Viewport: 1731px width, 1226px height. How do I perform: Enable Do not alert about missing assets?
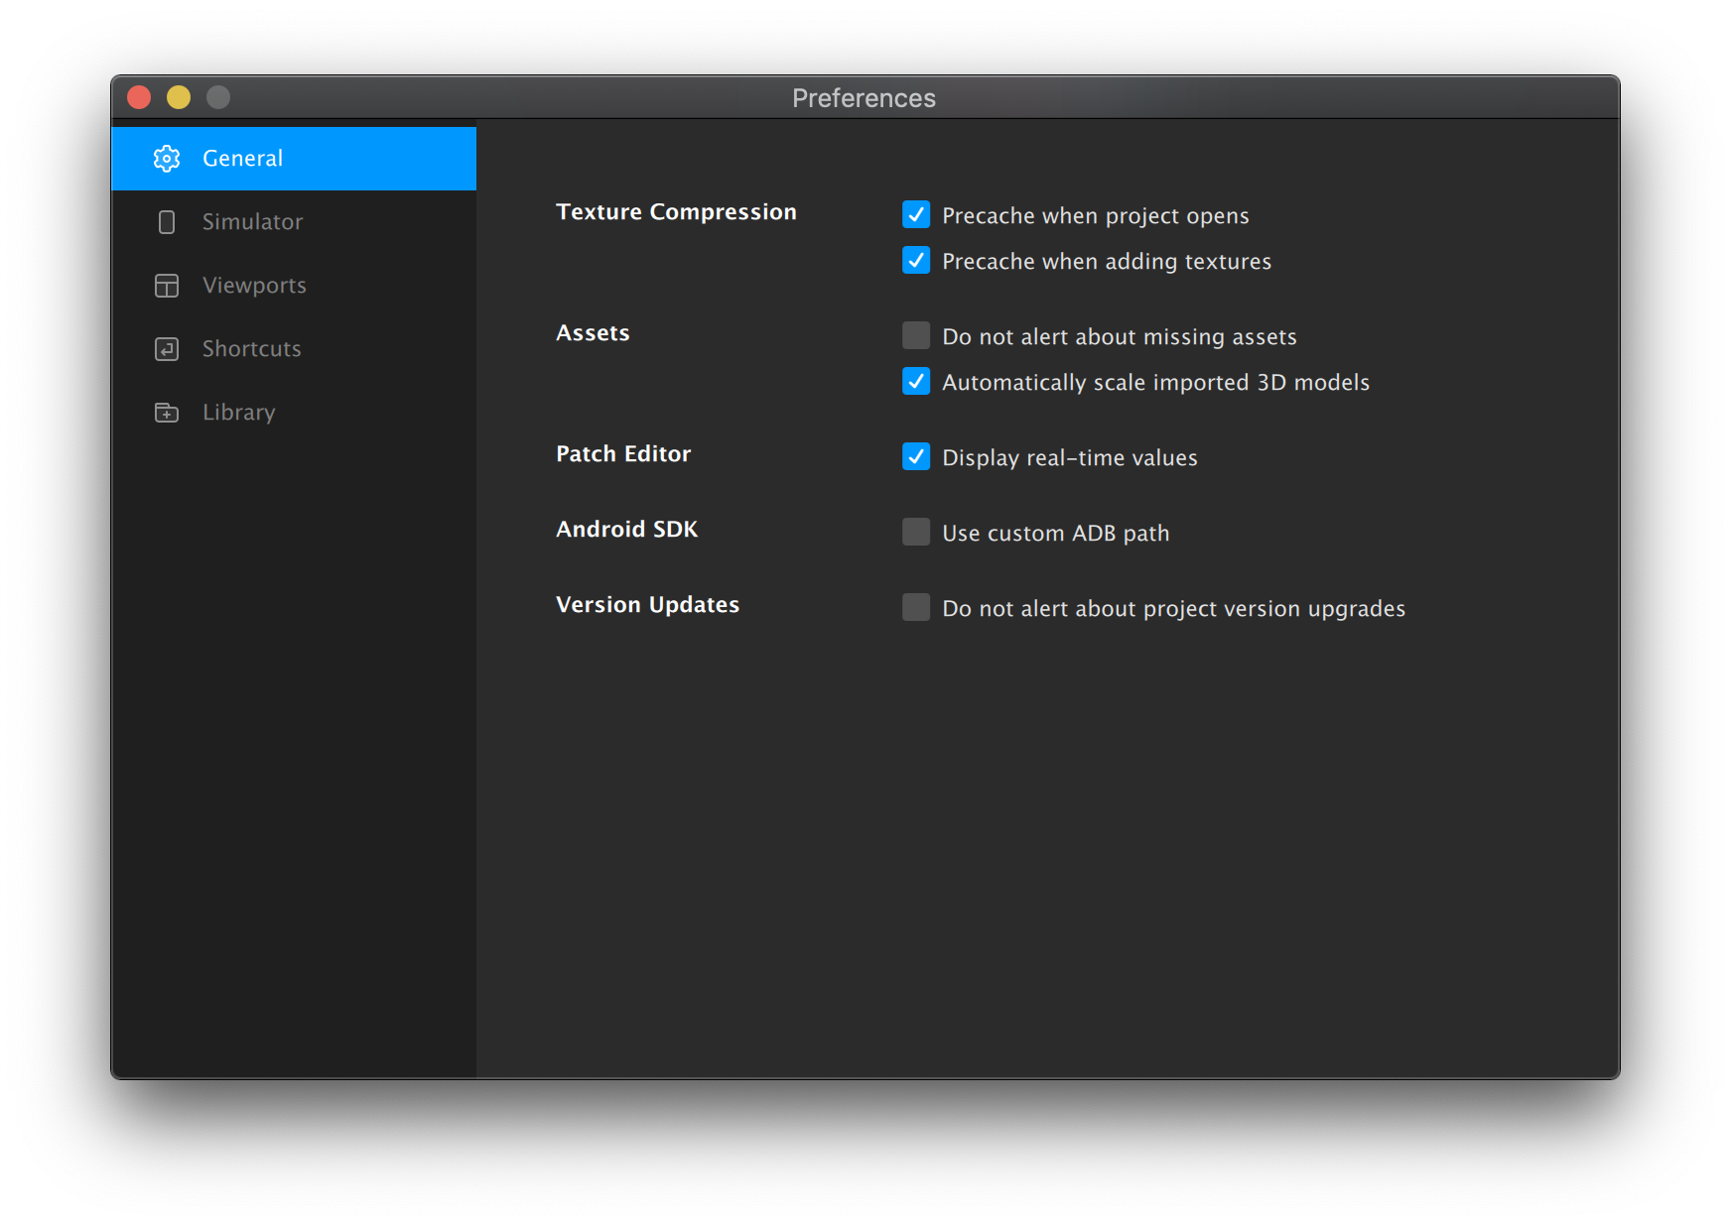(916, 336)
